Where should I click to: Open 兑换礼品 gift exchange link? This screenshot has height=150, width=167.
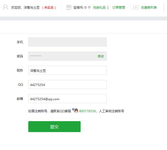point(99,7)
